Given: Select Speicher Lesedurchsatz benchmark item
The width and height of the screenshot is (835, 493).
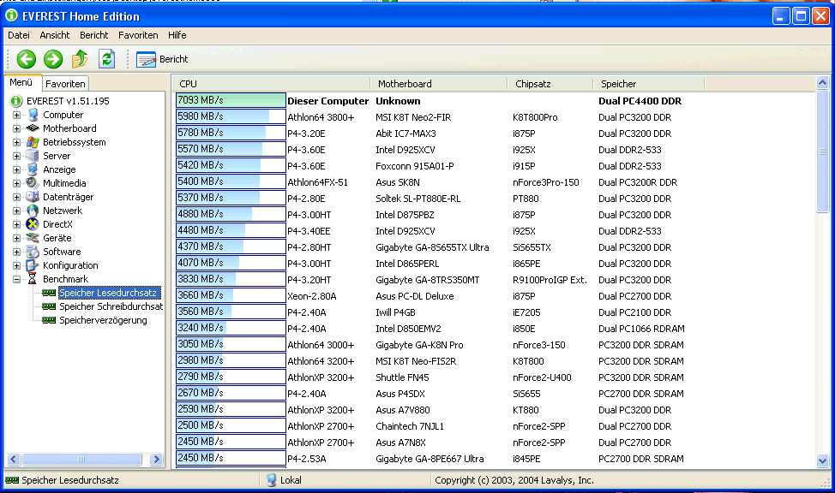Looking at the screenshot, I should (x=108, y=293).
